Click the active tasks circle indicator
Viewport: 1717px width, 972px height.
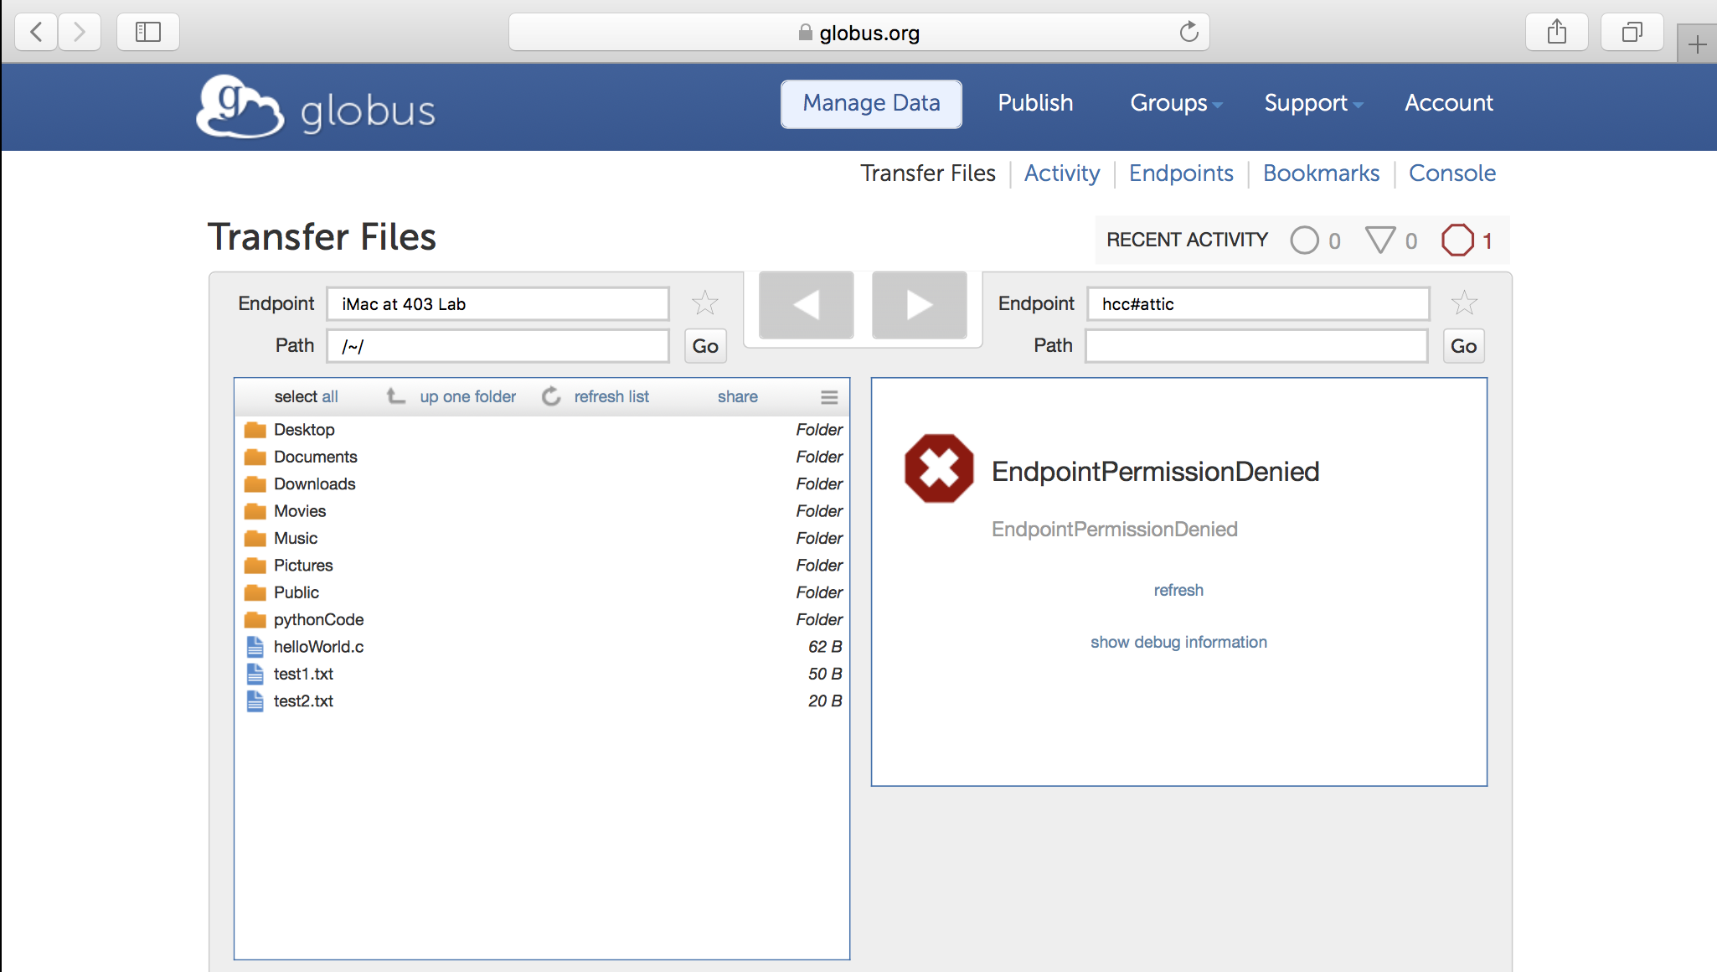click(1304, 240)
